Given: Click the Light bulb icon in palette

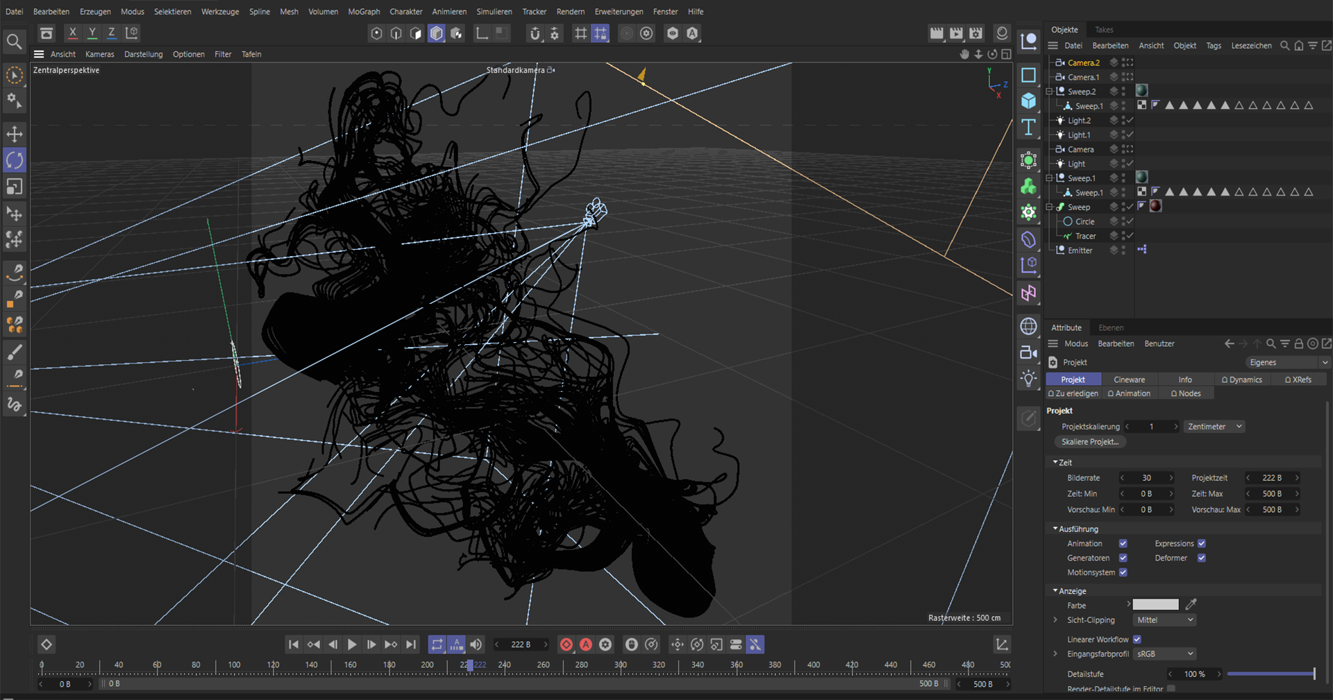Looking at the screenshot, I should coord(1028,379).
